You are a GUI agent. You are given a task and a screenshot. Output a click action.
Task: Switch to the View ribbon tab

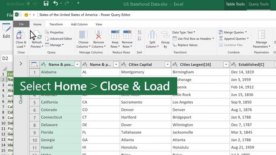99,24
